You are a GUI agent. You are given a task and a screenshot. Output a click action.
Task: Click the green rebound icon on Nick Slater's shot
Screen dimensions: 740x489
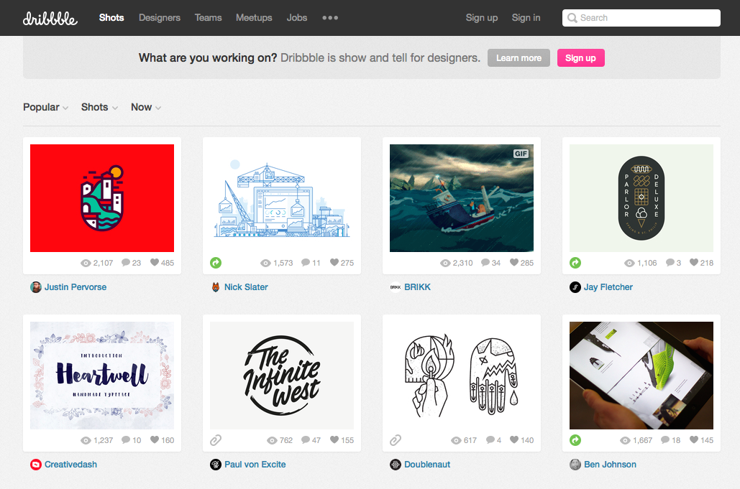[216, 263]
